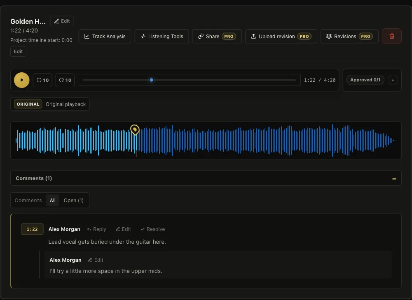
Task: Click the PRO badge on Revisions
Action: coord(365,37)
